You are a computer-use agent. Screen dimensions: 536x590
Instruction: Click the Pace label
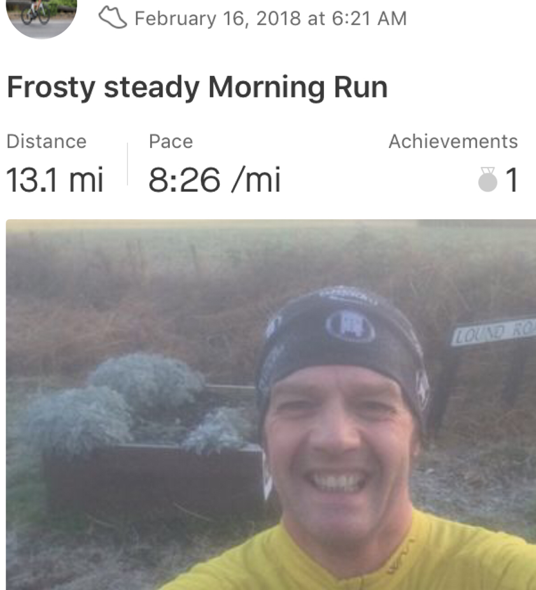click(x=171, y=141)
